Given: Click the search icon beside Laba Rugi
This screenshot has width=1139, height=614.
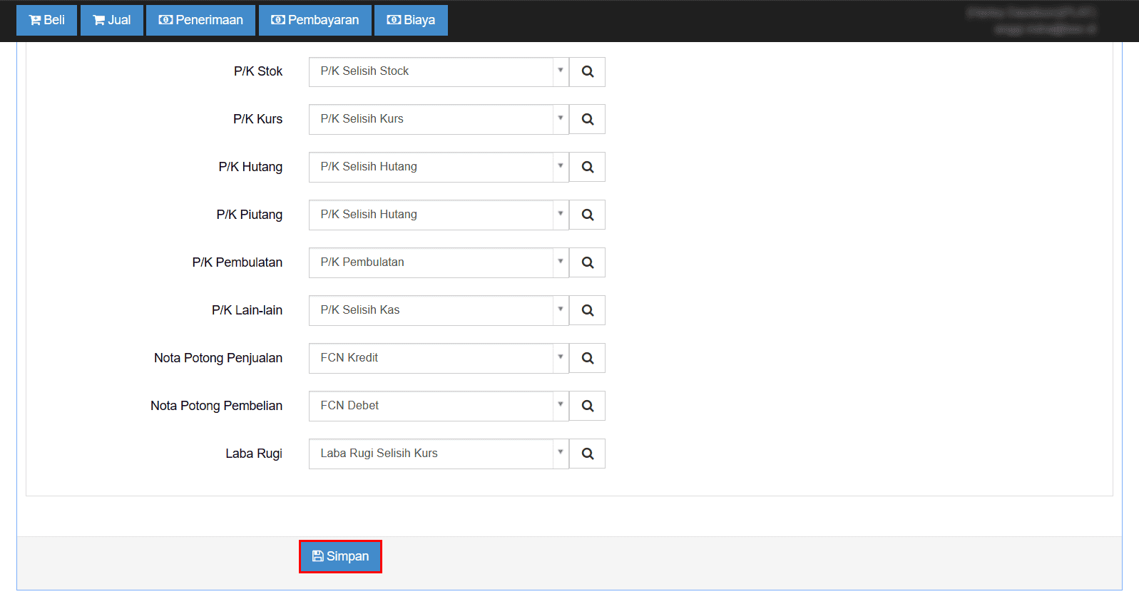Looking at the screenshot, I should click(587, 454).
